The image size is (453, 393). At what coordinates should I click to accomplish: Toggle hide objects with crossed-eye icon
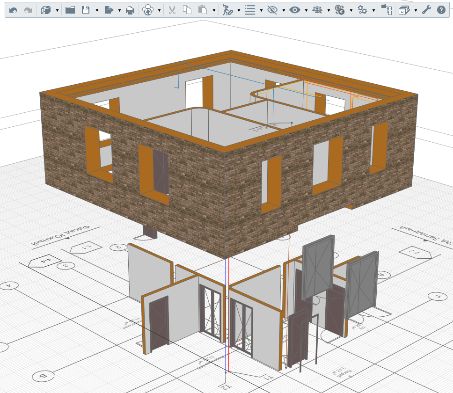click(272, 10)
